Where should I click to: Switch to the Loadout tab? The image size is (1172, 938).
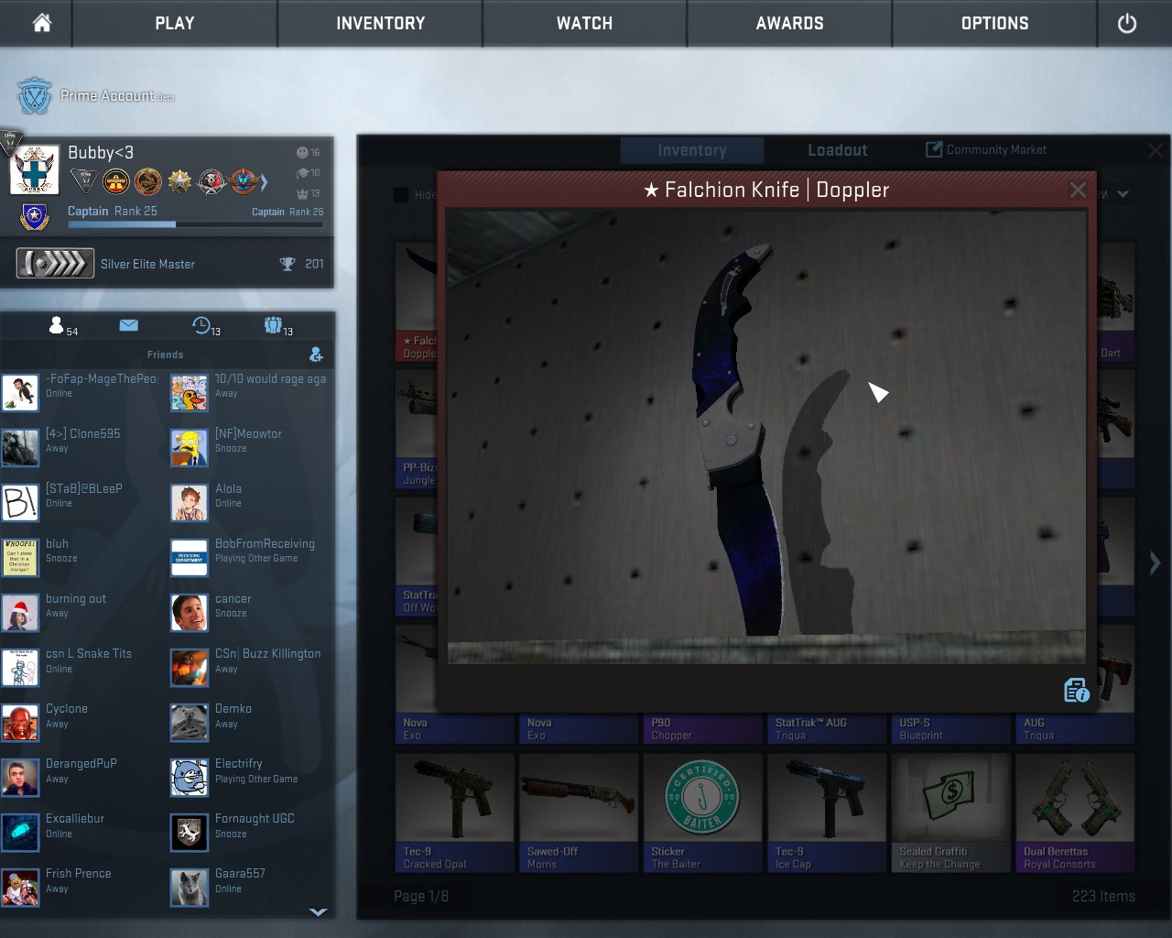pos(838,150)
